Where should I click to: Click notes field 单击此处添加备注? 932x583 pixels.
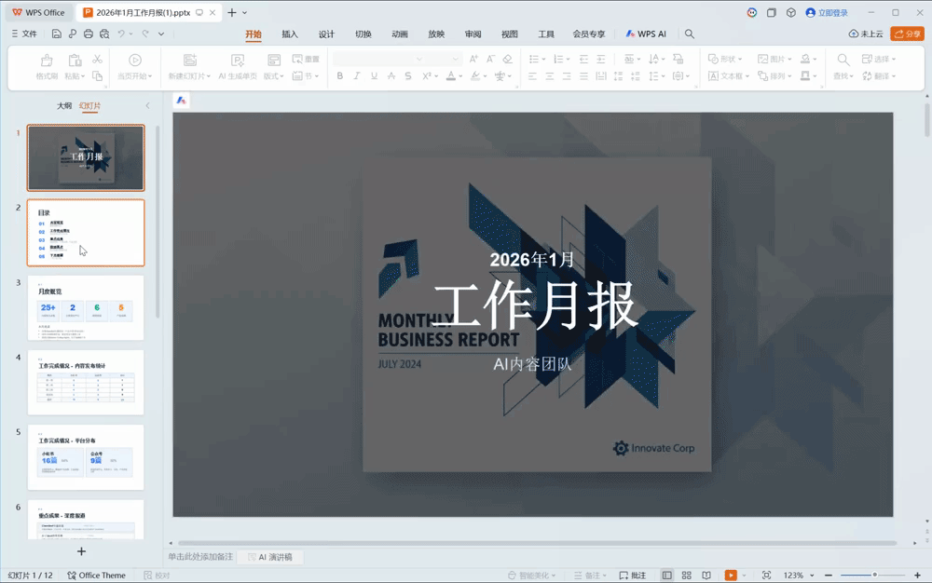coord(200,557)
